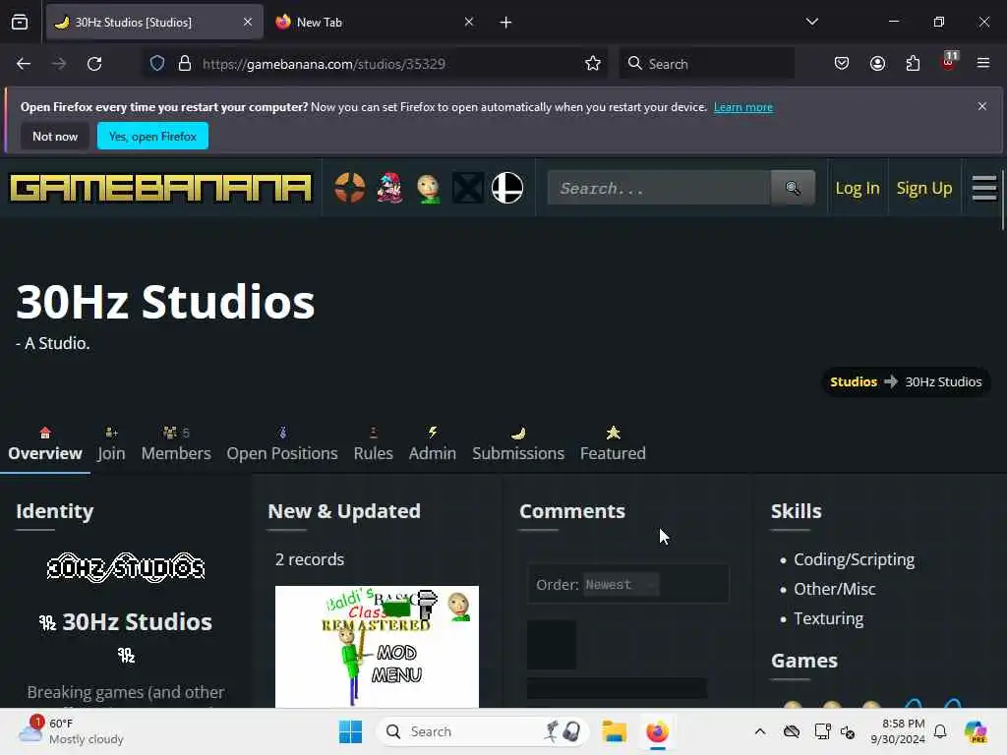Open the uBlock extension icon with badge
Screen dimensions: 1007x755
tap(949, 62)
